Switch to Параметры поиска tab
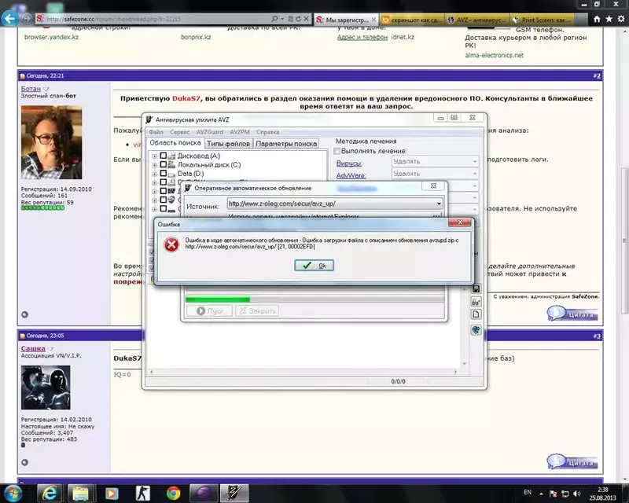The width and height of the screenshot is (629, 503). [x=286, y=144]
